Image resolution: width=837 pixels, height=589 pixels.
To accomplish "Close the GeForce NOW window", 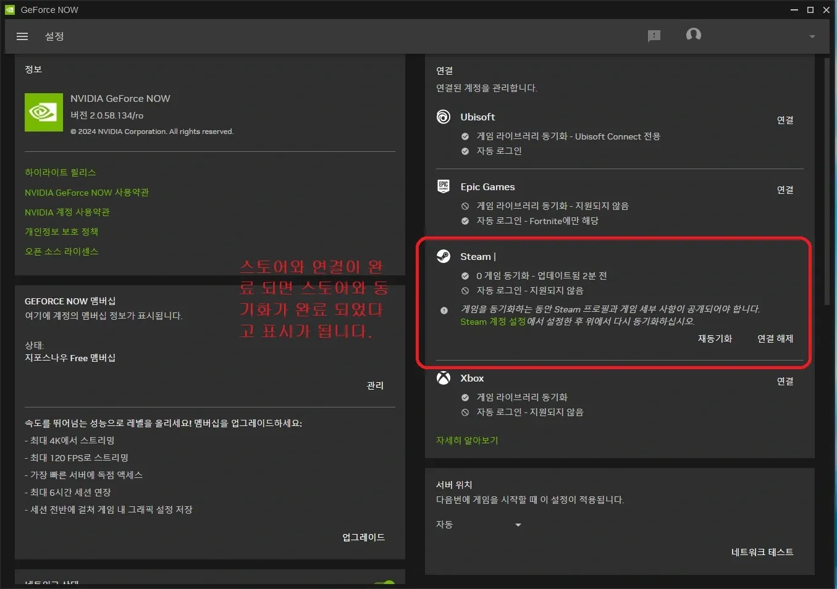I will coord(826,10).
